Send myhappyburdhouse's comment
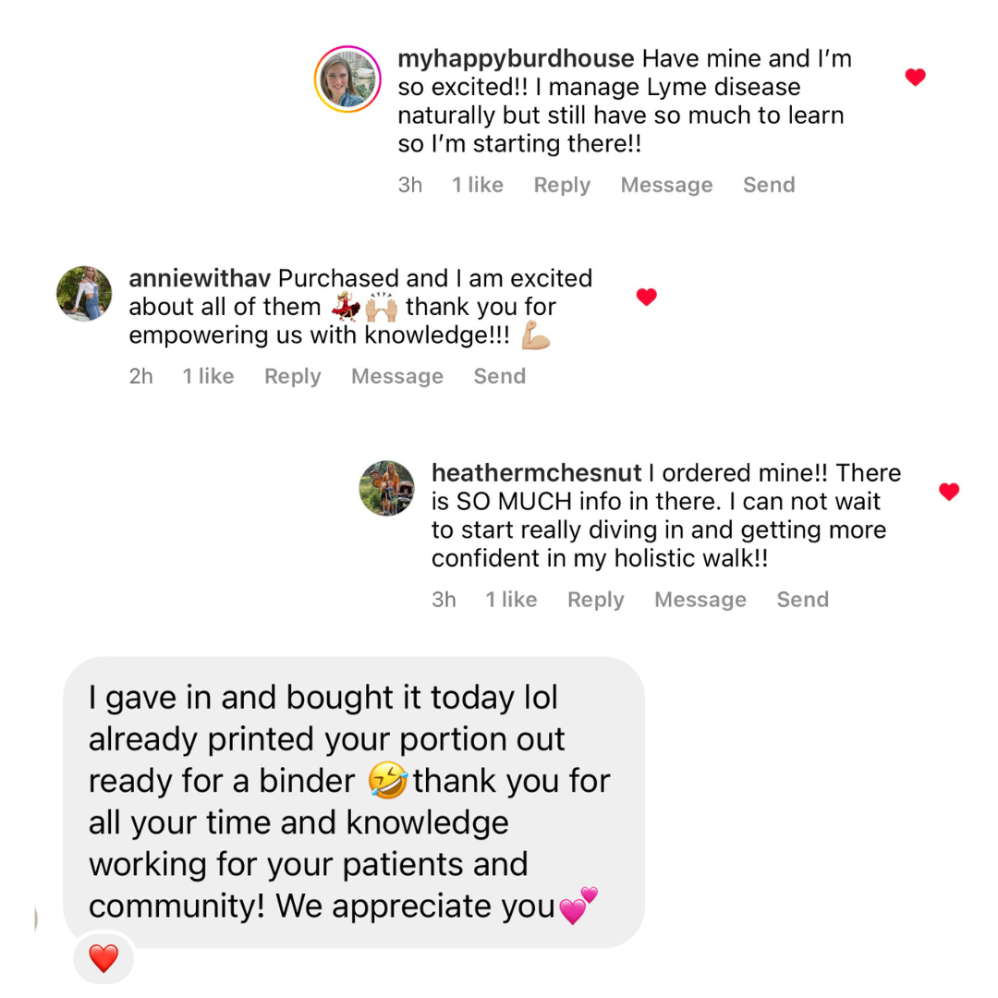This screenshot has width=998, height=998. click(x=769, y=185)
